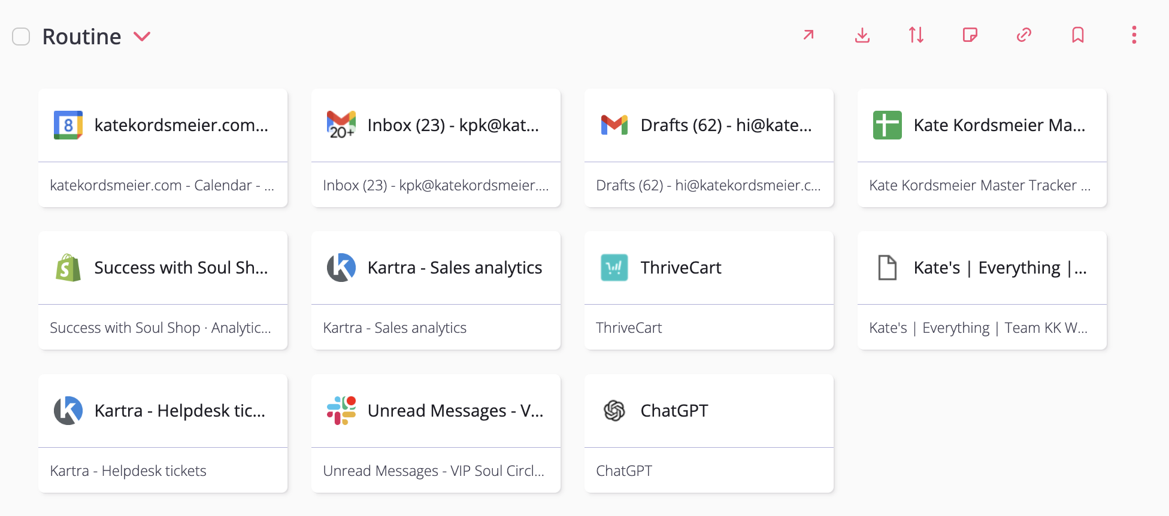Open the Drafts (62) Gmail card
The width and height of the screenshot is (1169, 516).
(x=709, y=148)
